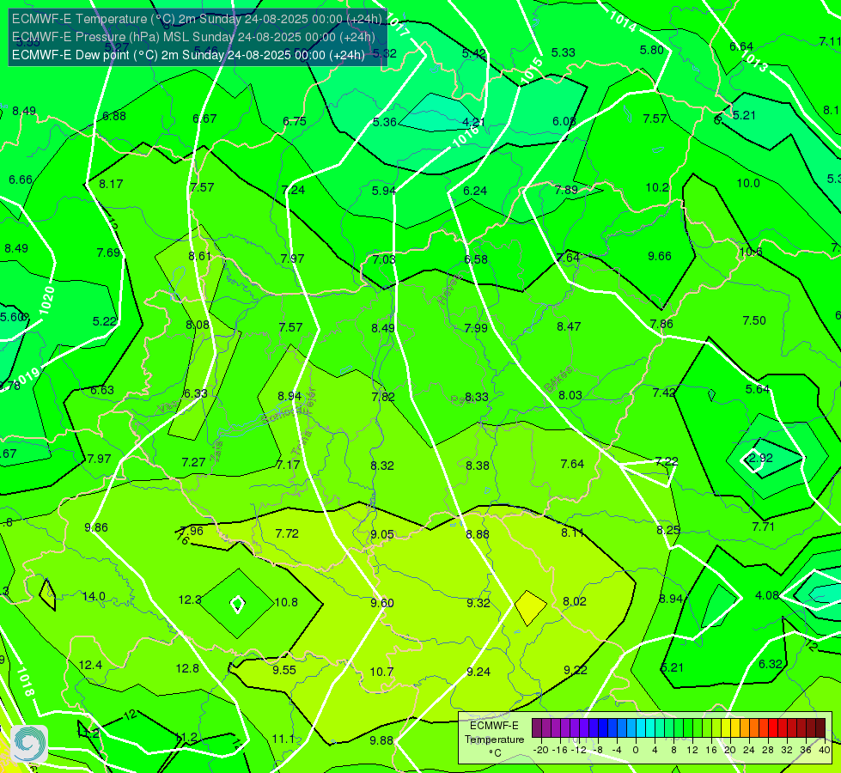Click the 1013 isobar label
Image resolution: width=841 pixels, height=773 pixels.
click(754, 61)
